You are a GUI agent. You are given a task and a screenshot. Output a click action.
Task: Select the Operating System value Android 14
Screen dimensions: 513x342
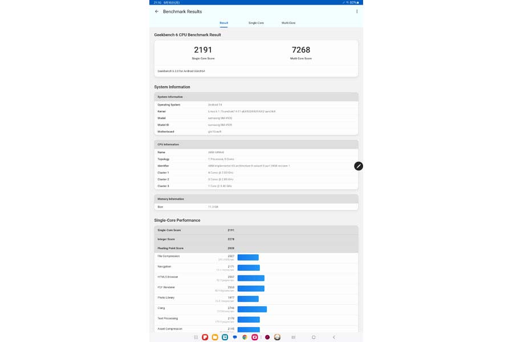pyautogui.click(x=215, y=105)
